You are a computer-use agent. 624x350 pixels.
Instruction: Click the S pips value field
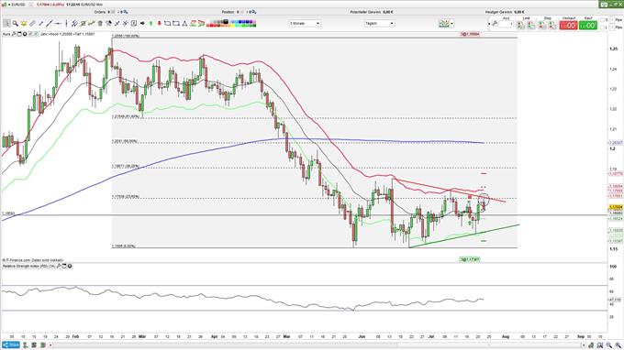pyautogui.click(x=612, y=20)
